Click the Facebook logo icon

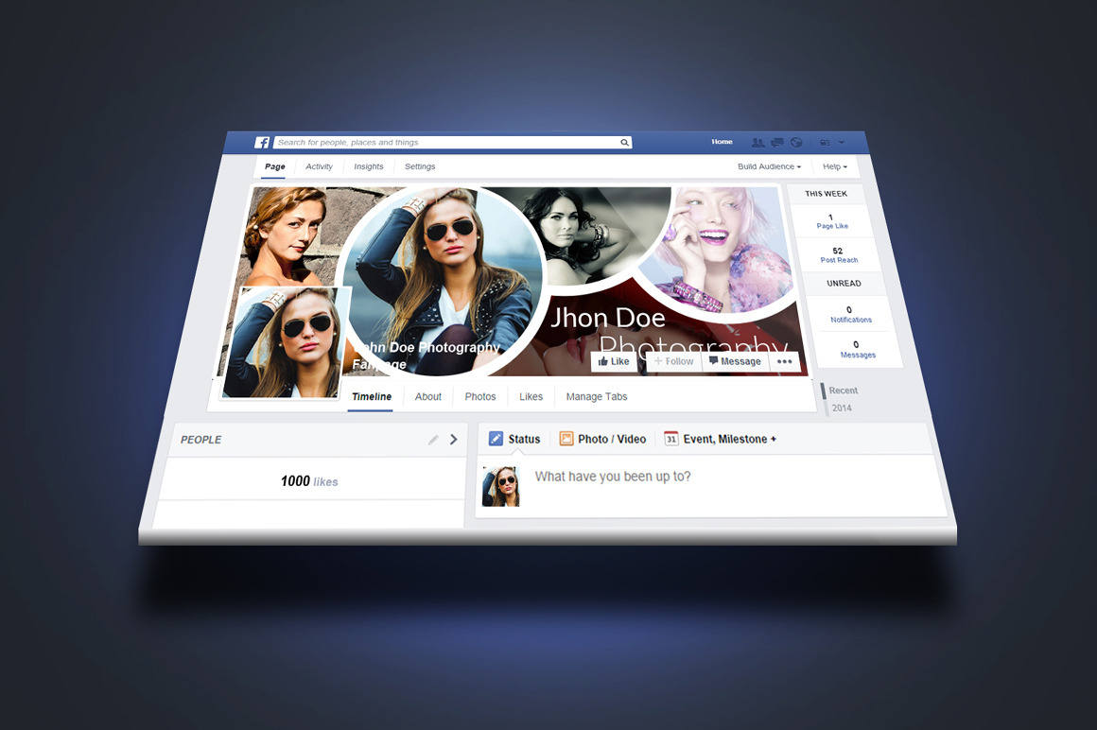pyautogui.click(x=262, y=143)
